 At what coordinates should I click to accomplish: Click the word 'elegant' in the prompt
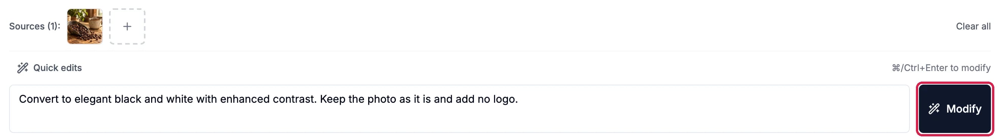click(94, 99)
